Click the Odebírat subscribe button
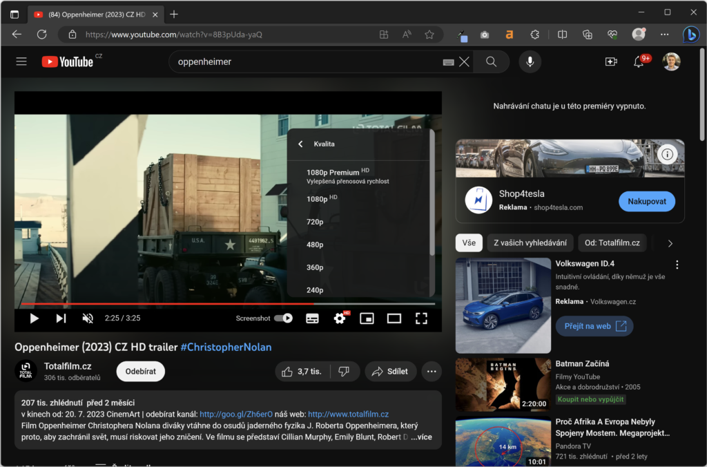The width and height of the screenshot is (707, 467). [x=141, y=372]
